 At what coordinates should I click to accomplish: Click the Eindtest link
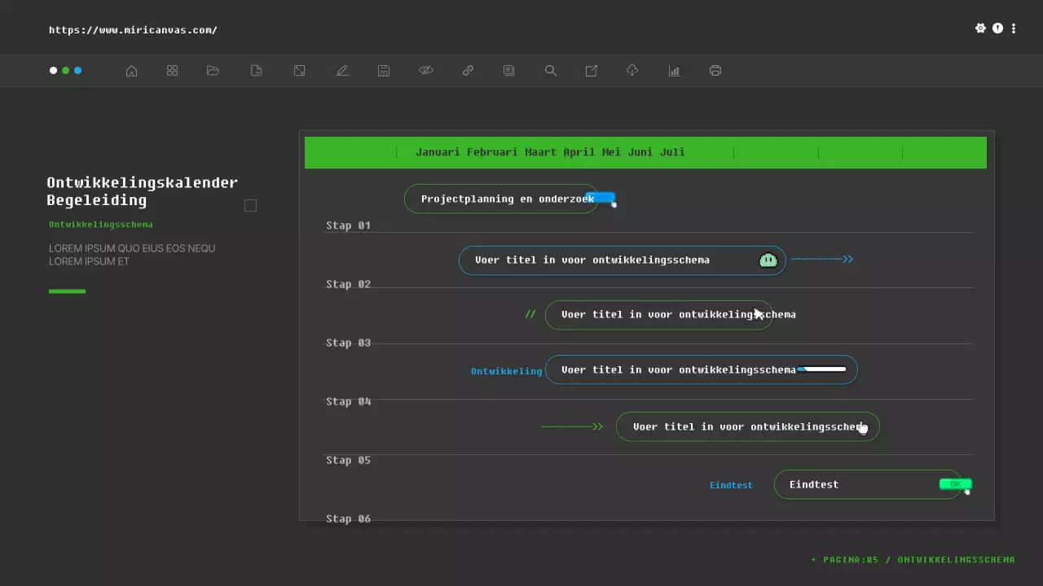click(x=731, y=484)
